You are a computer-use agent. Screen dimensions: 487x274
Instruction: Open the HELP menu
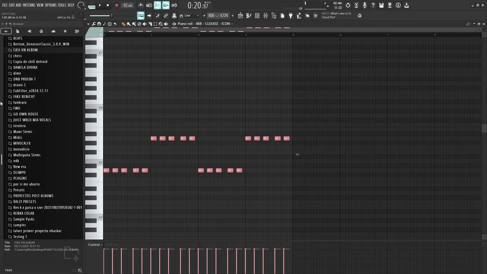pos(71,5)
